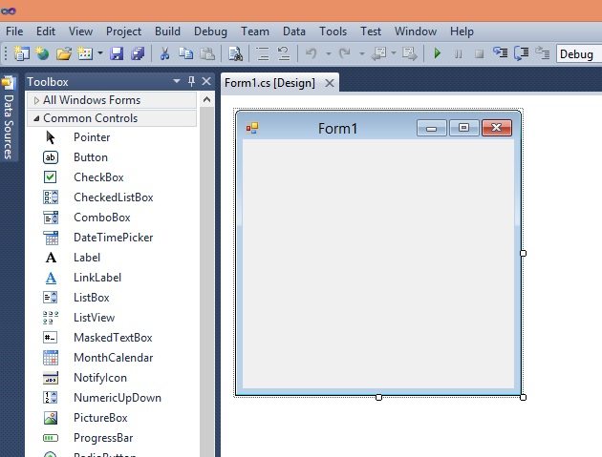
Task: Click the Cut scissors icon
Action: (164, 53)
